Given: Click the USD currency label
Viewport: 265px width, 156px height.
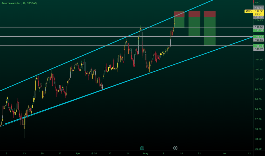Looking at the screenshot, I should click(258, 3).
